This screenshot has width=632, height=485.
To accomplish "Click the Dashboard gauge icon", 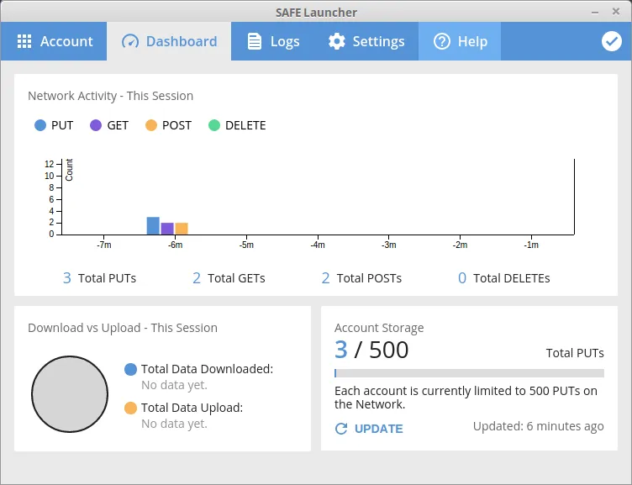I will (x=130, y=41).
